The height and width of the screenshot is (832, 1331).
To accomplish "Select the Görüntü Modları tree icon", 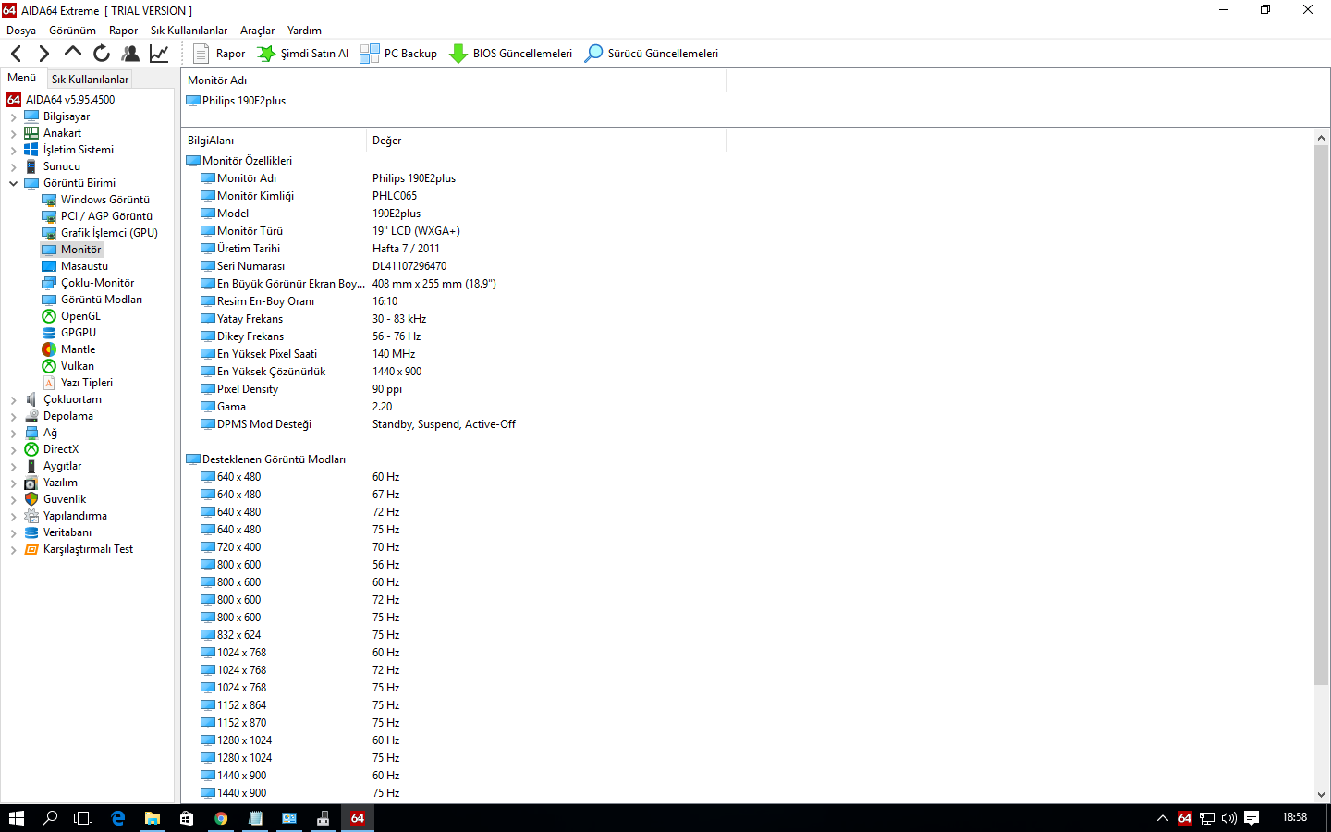I will pos(49,300).
